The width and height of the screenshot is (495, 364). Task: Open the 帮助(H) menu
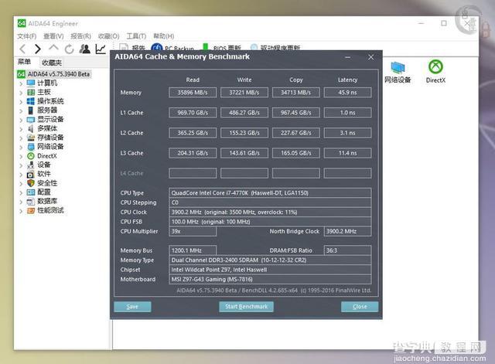163,36
